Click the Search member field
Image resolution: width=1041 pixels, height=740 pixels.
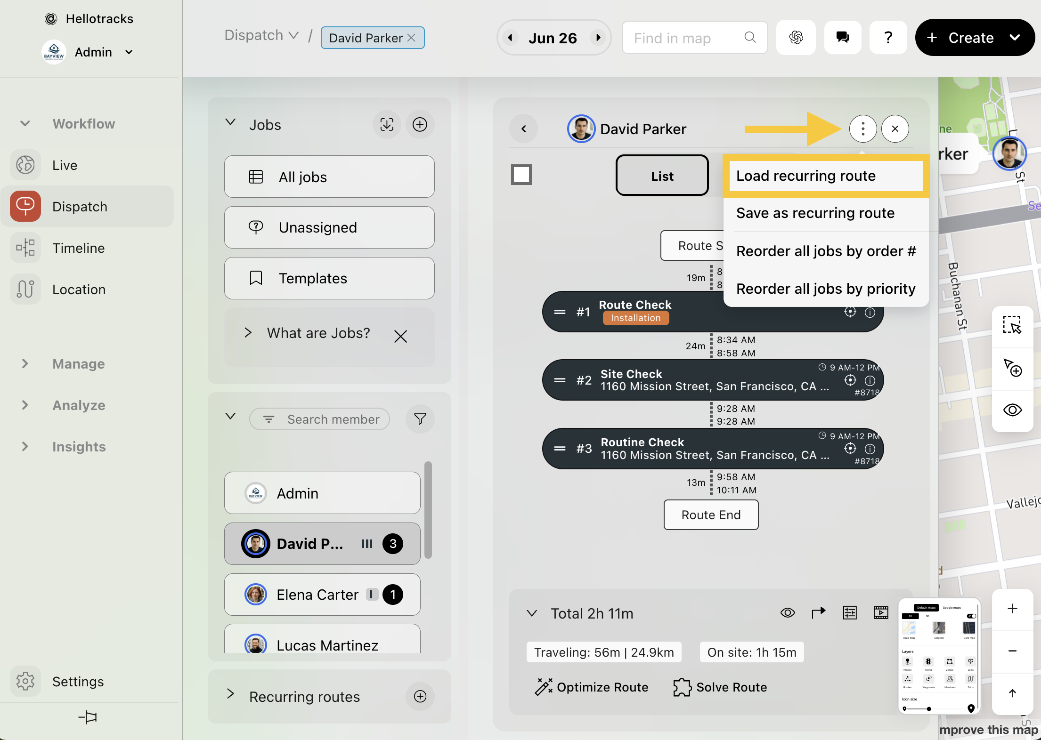(x=319, y=419)
